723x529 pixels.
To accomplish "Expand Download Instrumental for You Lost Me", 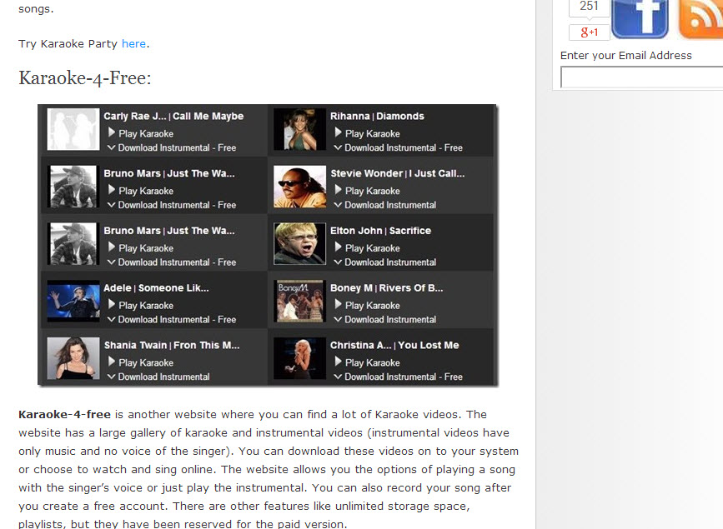I will [x=399, y=377].
